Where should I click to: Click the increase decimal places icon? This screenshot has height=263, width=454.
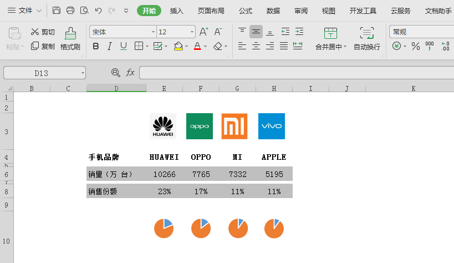coord(445,46)
